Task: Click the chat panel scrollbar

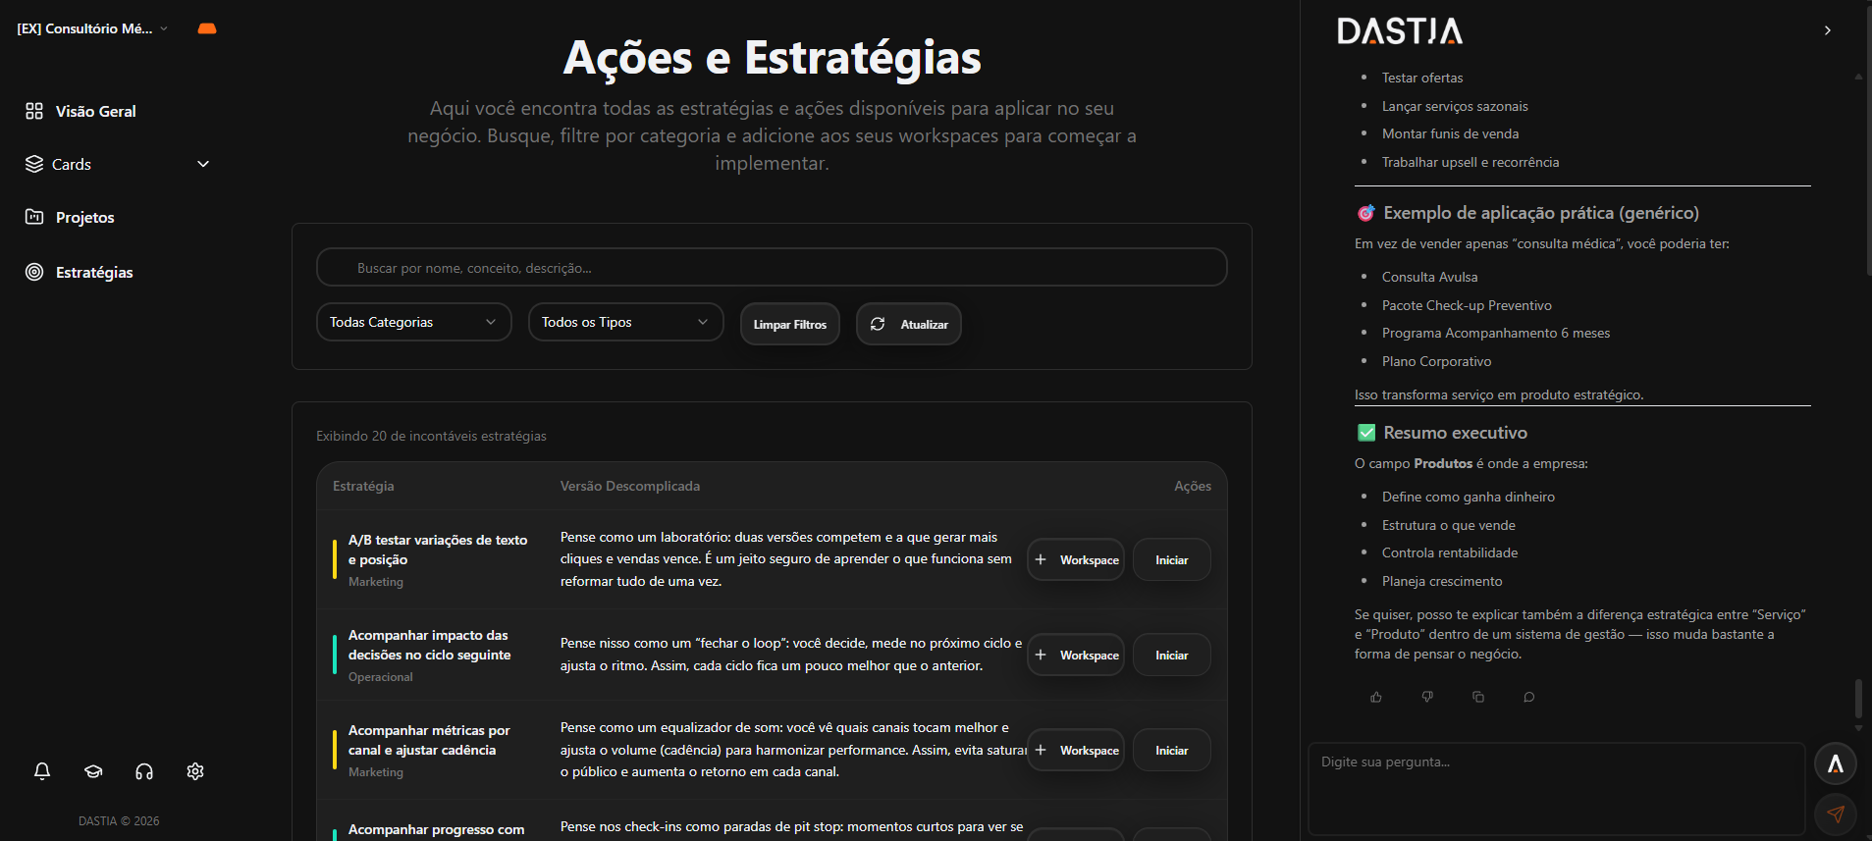Action: point(1858,699)
